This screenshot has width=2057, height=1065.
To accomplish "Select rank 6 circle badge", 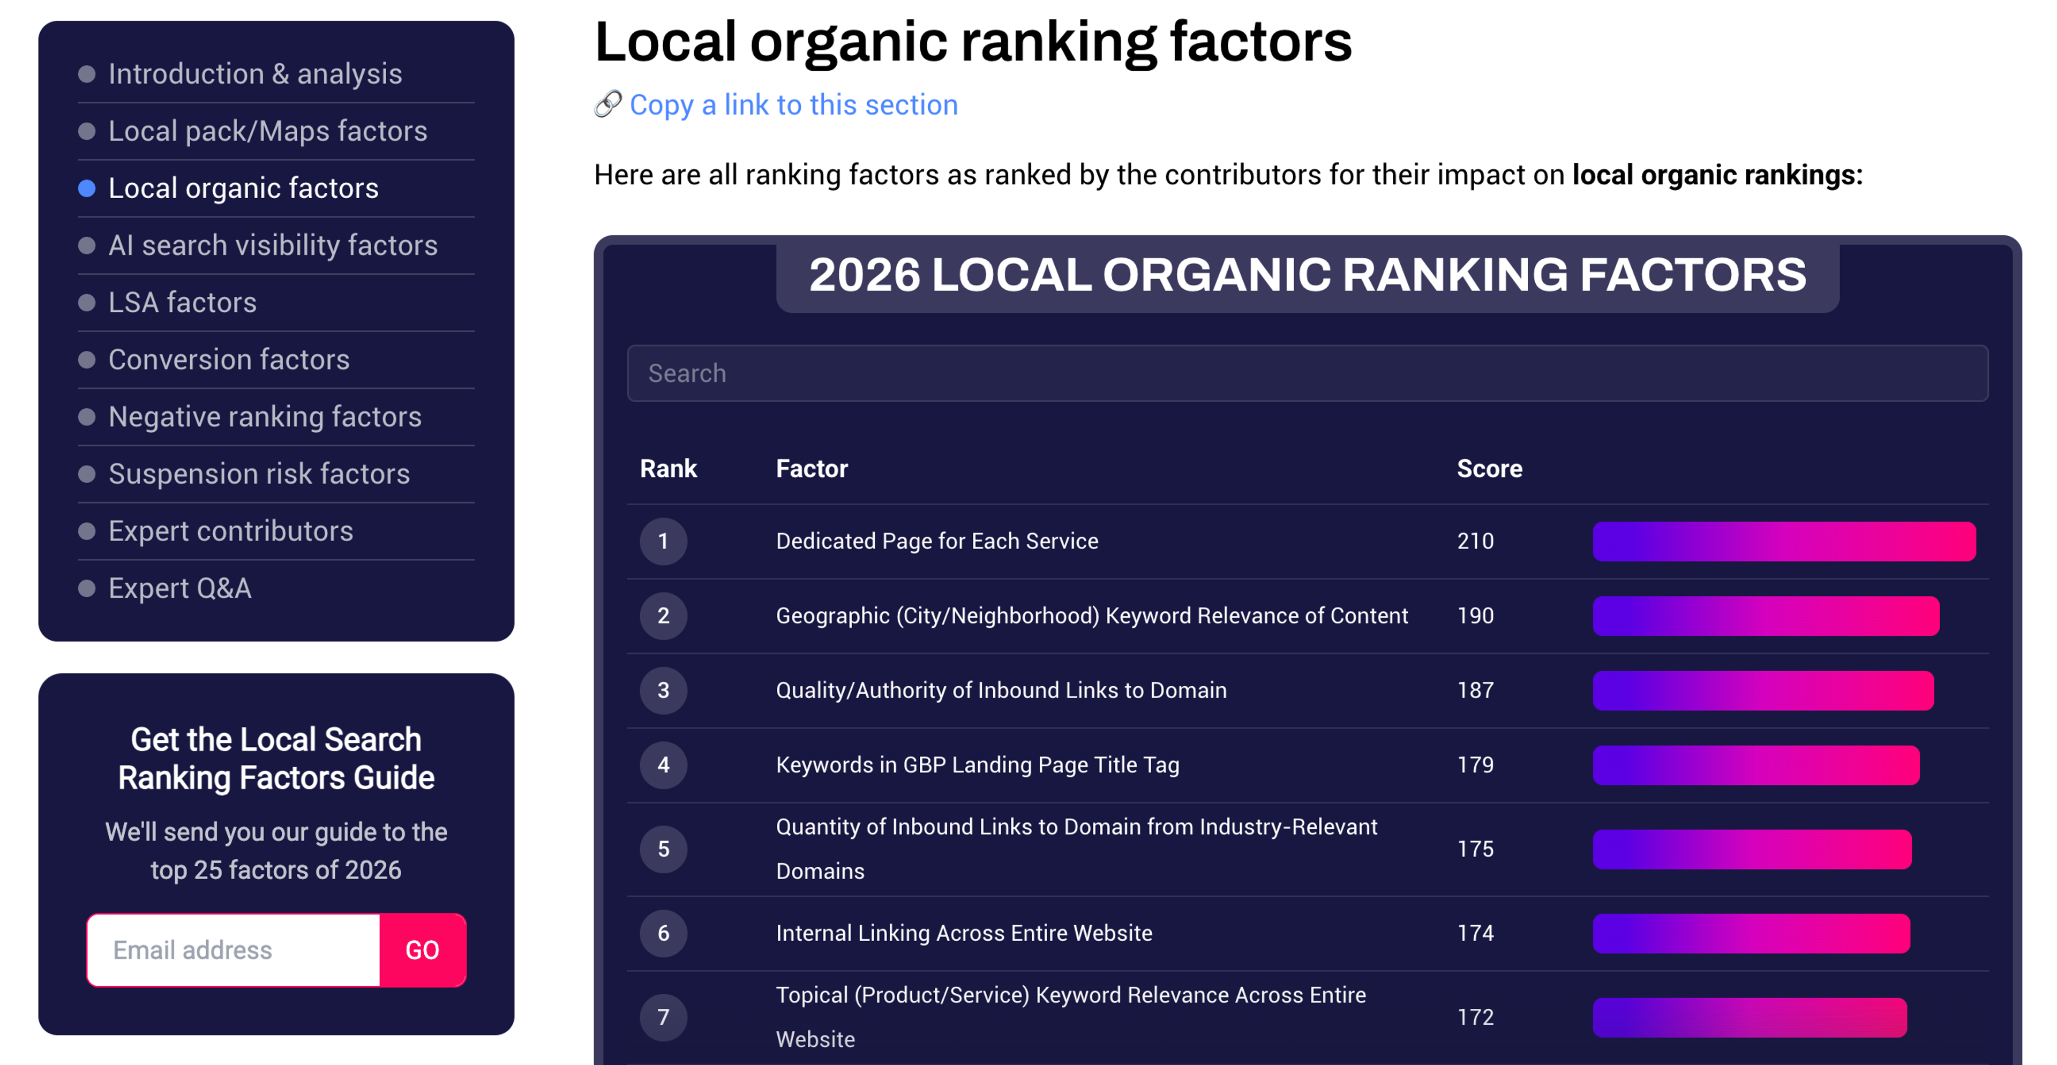I will [663, 933].
